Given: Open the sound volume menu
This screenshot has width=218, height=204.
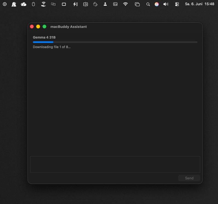Looking at the screenshot, I should 166,4.
